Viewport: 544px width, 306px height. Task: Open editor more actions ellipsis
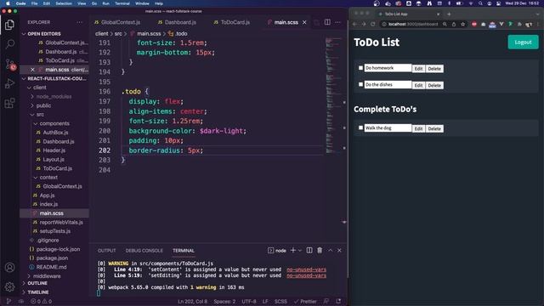338,22
